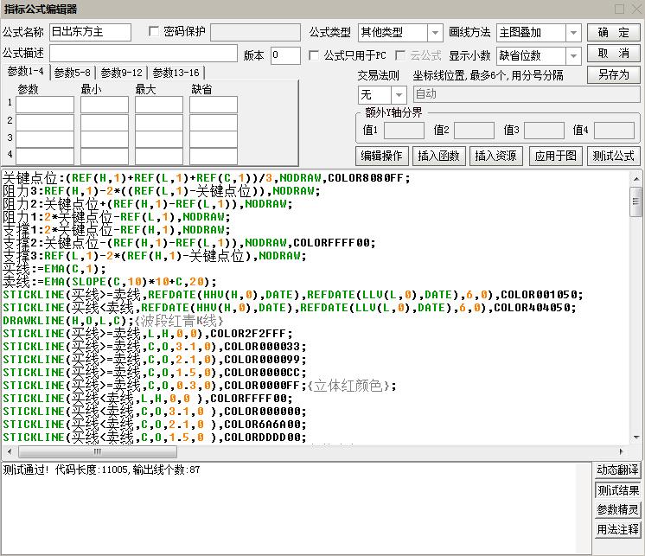Enable the 公式只用于PC checkbox
Image resolution: width=645 pixels, height=556 pixels.
(315, 55)
